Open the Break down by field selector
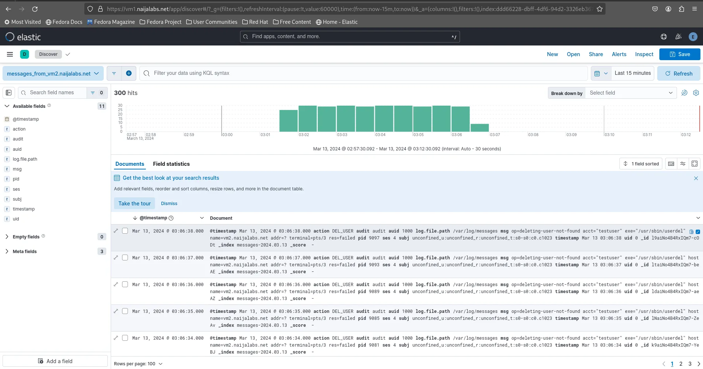The image size is (703, 369). [x=630, y=93]
